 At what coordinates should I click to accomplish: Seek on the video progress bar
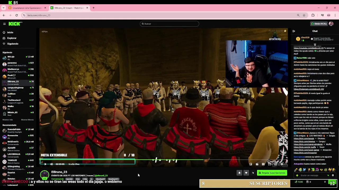pos(163,160)
